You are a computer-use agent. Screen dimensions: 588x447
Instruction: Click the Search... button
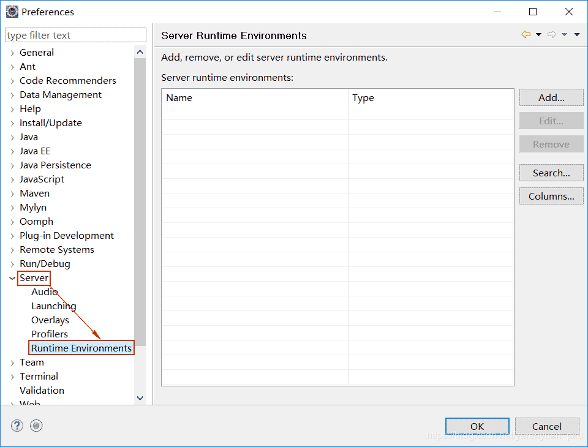[x=551, y=173]
